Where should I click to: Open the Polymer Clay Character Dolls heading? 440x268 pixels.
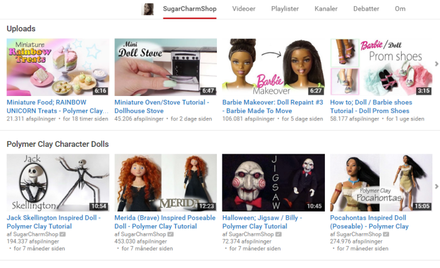[x=58, y=144]
